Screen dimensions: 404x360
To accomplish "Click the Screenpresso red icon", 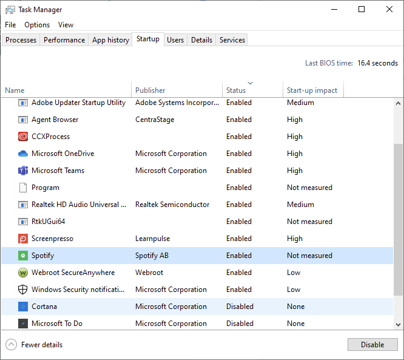I will point(23,239).
